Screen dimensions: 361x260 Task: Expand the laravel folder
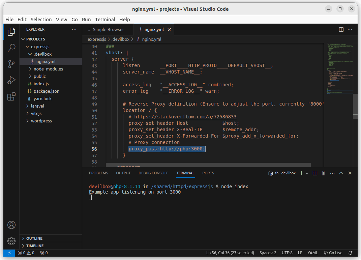click(37, 106)
